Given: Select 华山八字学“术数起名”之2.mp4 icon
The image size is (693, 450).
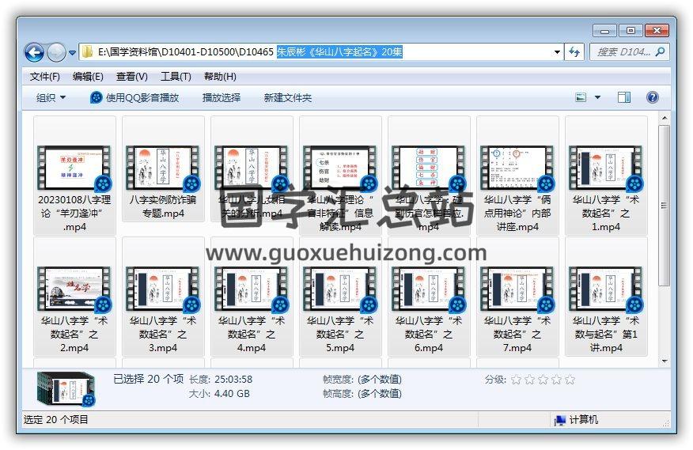Looking at the screenshot, I should coord(74,289).
